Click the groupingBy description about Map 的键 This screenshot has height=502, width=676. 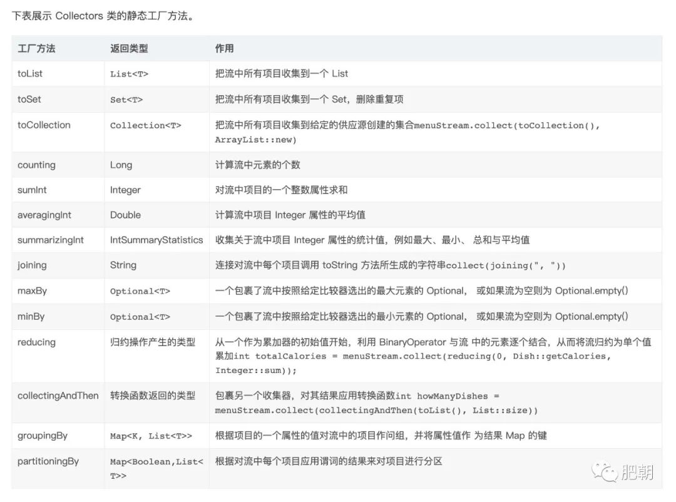(x=381, y=436)
